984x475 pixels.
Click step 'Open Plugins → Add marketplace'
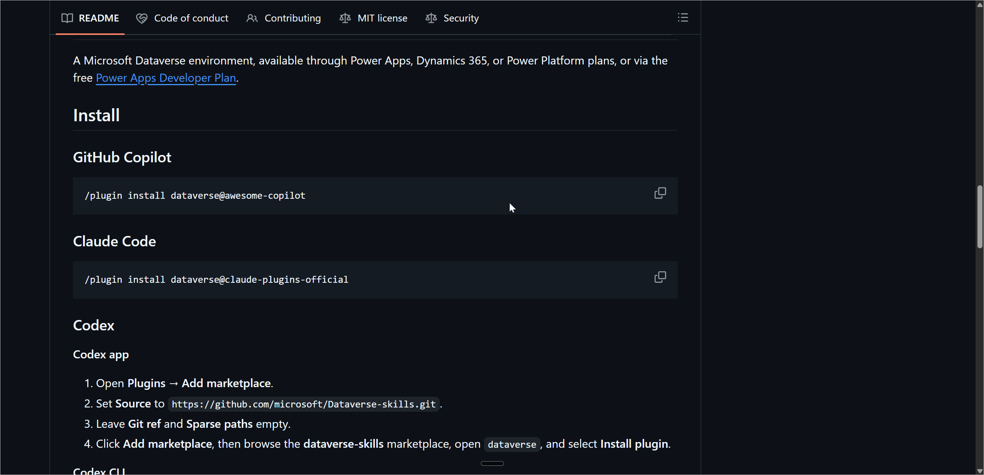click(184, 383)
